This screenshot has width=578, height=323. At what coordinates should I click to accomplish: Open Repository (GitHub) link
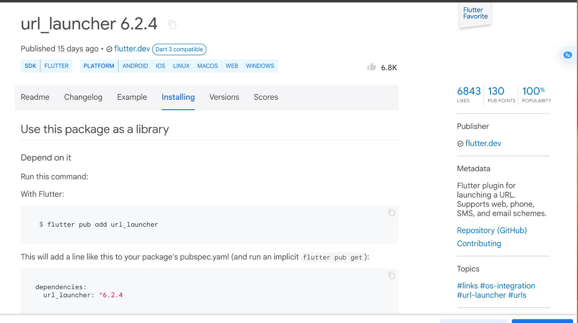(492, 231)
